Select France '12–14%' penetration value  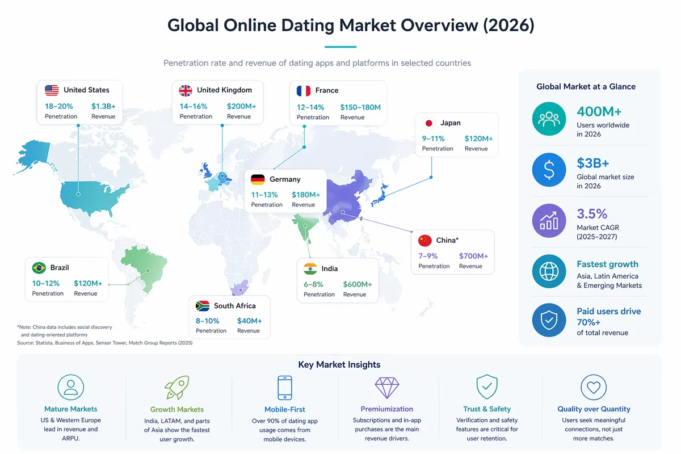(x=310, y=107)
